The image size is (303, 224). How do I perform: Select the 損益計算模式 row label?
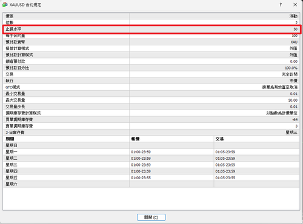[x=18, y=48]
